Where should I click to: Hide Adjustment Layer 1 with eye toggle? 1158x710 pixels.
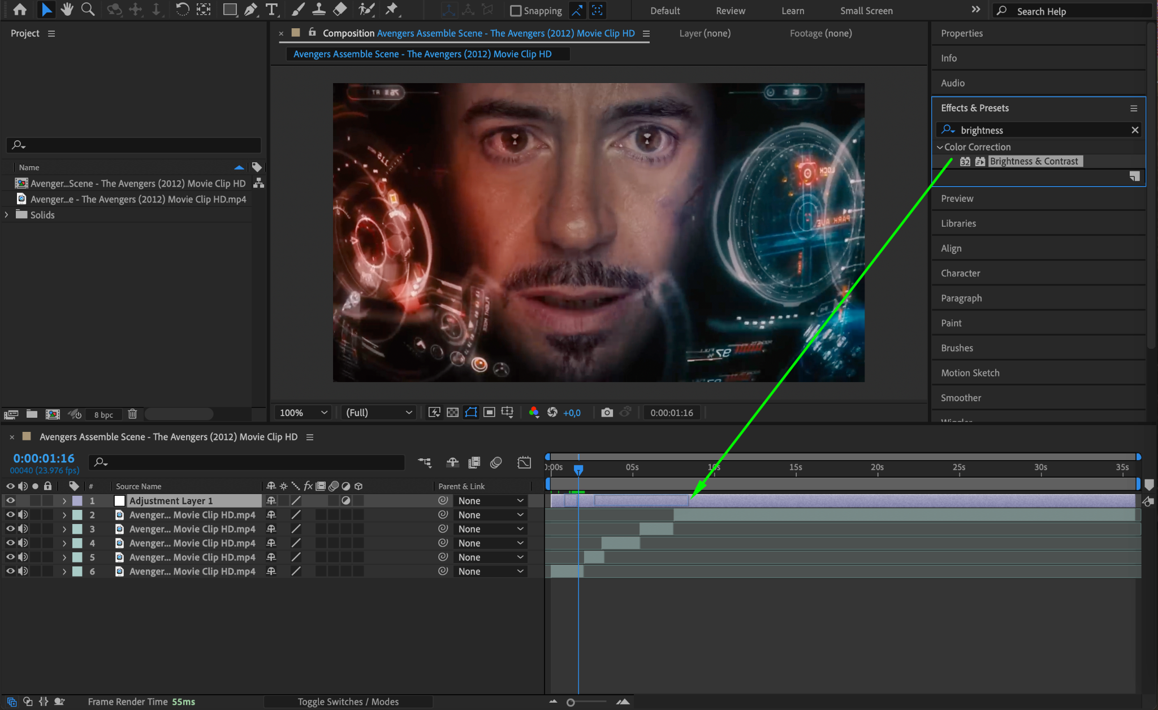[10, 501]
